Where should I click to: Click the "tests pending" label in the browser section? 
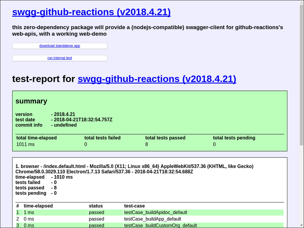click(x=31, y=193)
